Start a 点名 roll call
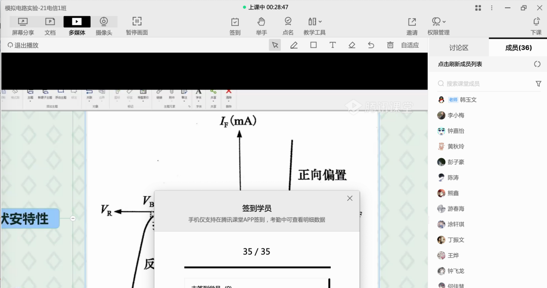This screenshot has height=288, width=547. pos(288,26)
